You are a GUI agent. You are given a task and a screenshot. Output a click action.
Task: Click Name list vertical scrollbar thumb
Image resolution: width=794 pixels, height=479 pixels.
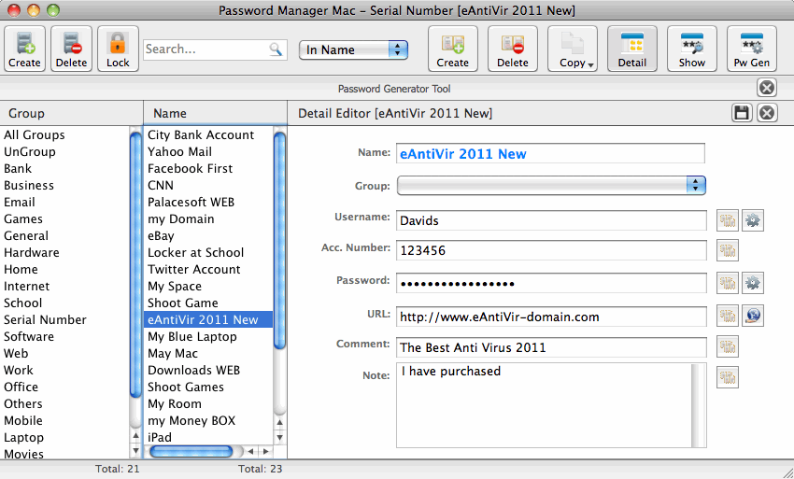pos(279,239)
